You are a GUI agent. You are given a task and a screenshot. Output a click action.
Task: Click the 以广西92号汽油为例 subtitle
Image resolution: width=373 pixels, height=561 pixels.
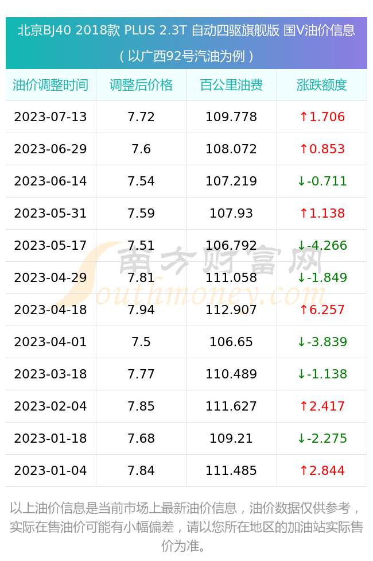pyautogui.click(x=187, y=56)
